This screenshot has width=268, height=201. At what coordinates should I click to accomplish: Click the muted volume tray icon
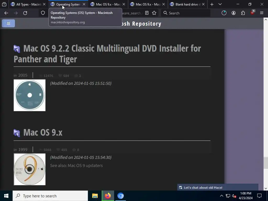pyautogui.click(x=234, y=196)
